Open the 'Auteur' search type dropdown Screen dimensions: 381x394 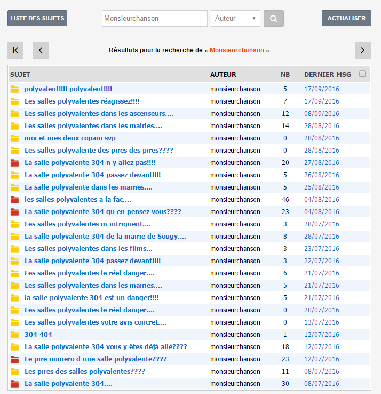tap(235, 18)
